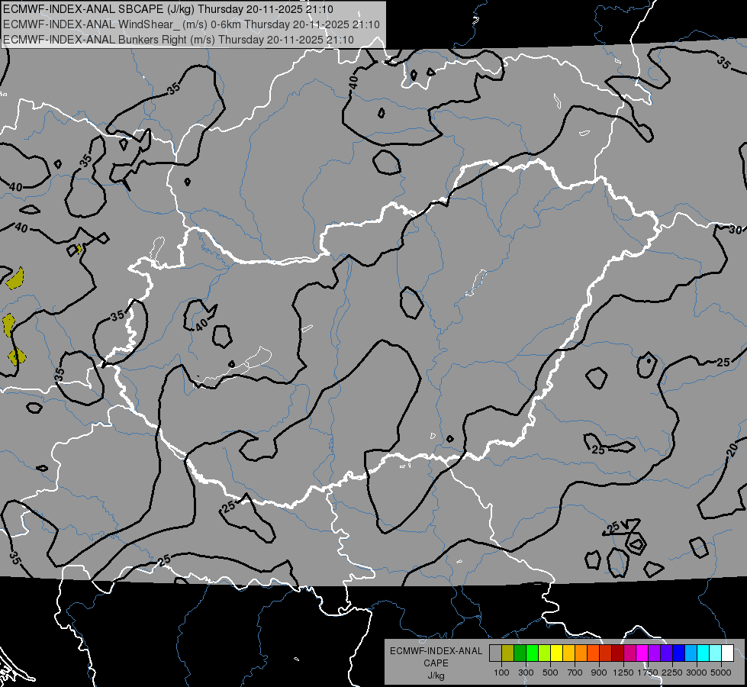Click the 100 label under the legend
Screen dimensions: 747x687
pos(501,672)
